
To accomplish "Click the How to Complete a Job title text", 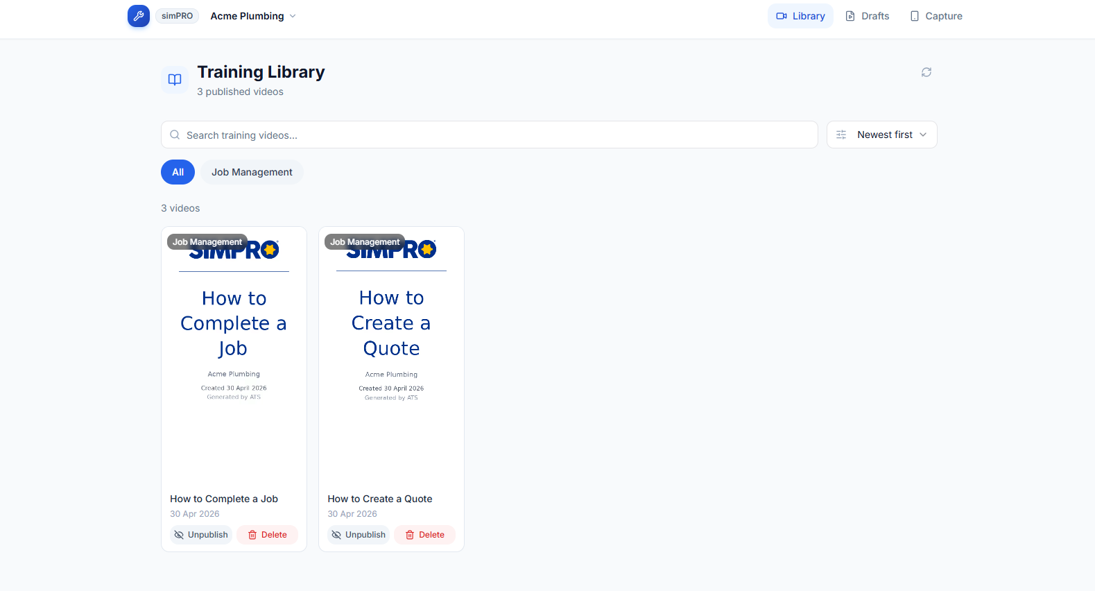I will pos(224,499).
